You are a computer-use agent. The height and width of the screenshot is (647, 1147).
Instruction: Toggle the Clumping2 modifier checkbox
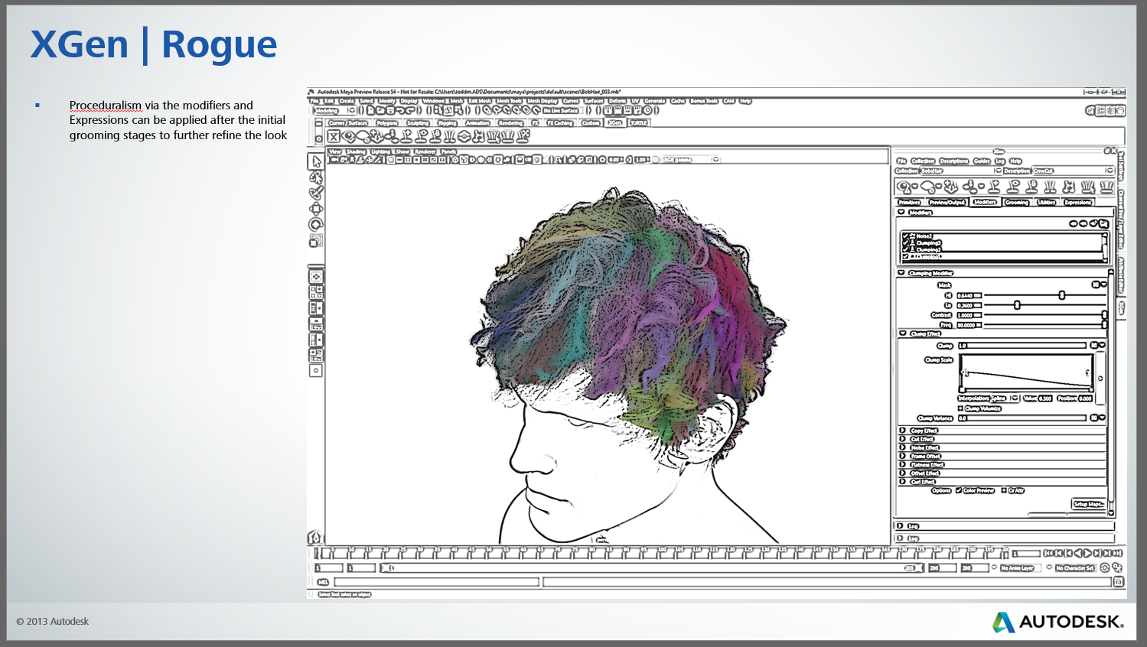[x=906, y=249]
